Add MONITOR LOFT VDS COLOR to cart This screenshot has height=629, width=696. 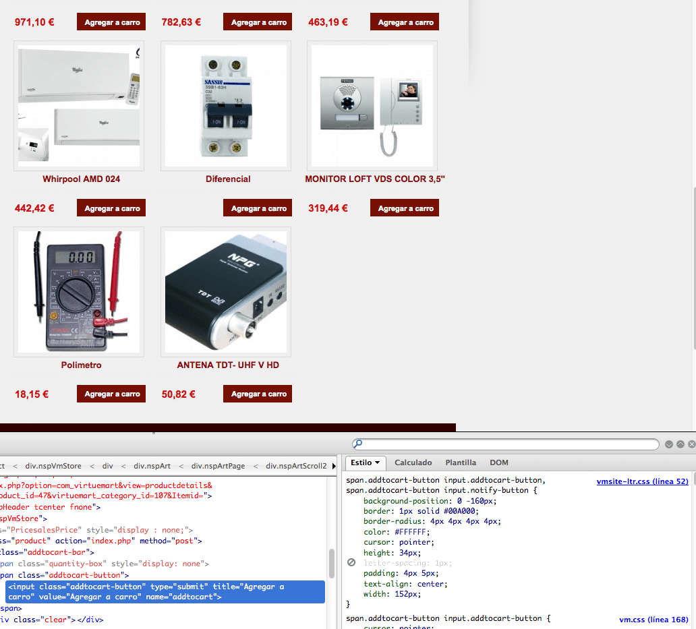(405, 208)
